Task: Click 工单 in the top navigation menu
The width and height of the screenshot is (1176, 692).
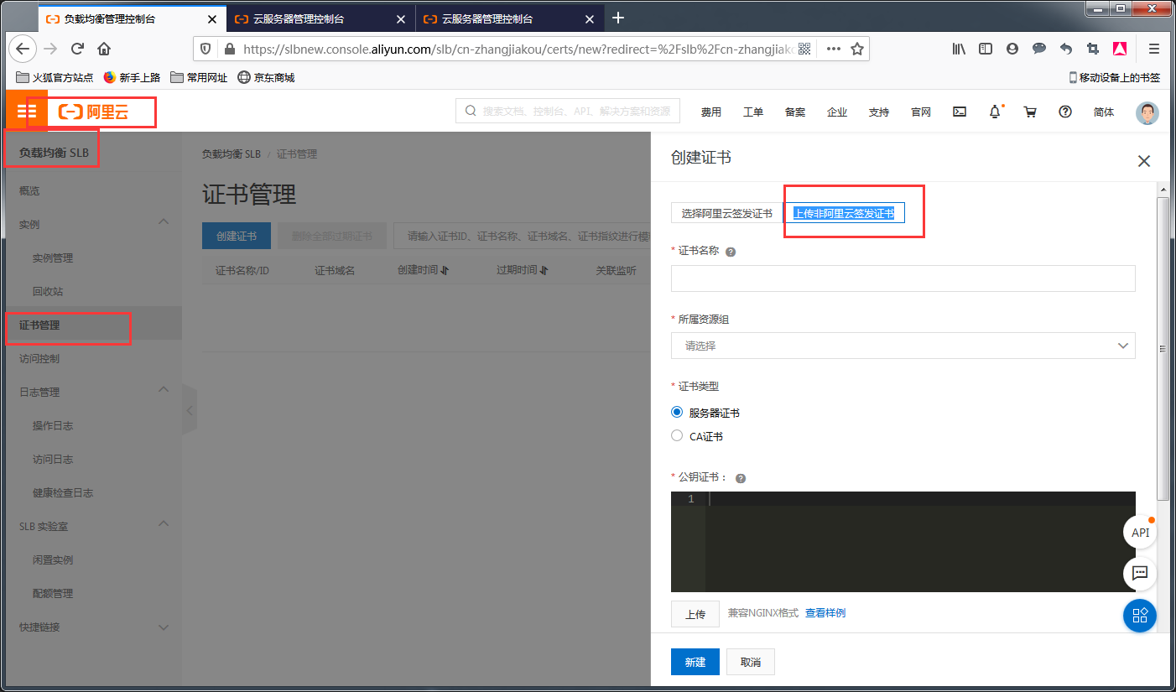Action: point(752,112)
